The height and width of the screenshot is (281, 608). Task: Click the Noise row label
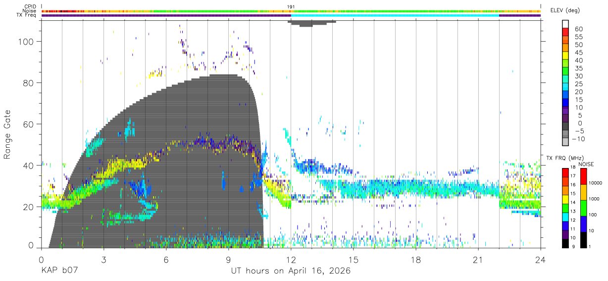(x=29, y=11)
